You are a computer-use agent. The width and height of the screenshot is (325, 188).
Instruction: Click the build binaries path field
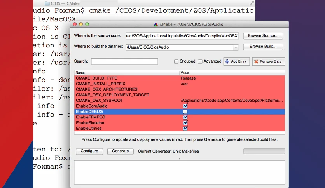[180, 47]
